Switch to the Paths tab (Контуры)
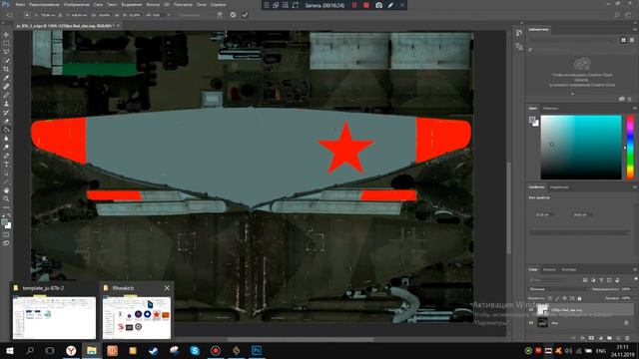The height and width of the screenshot is (359, 639). point(568,269)
